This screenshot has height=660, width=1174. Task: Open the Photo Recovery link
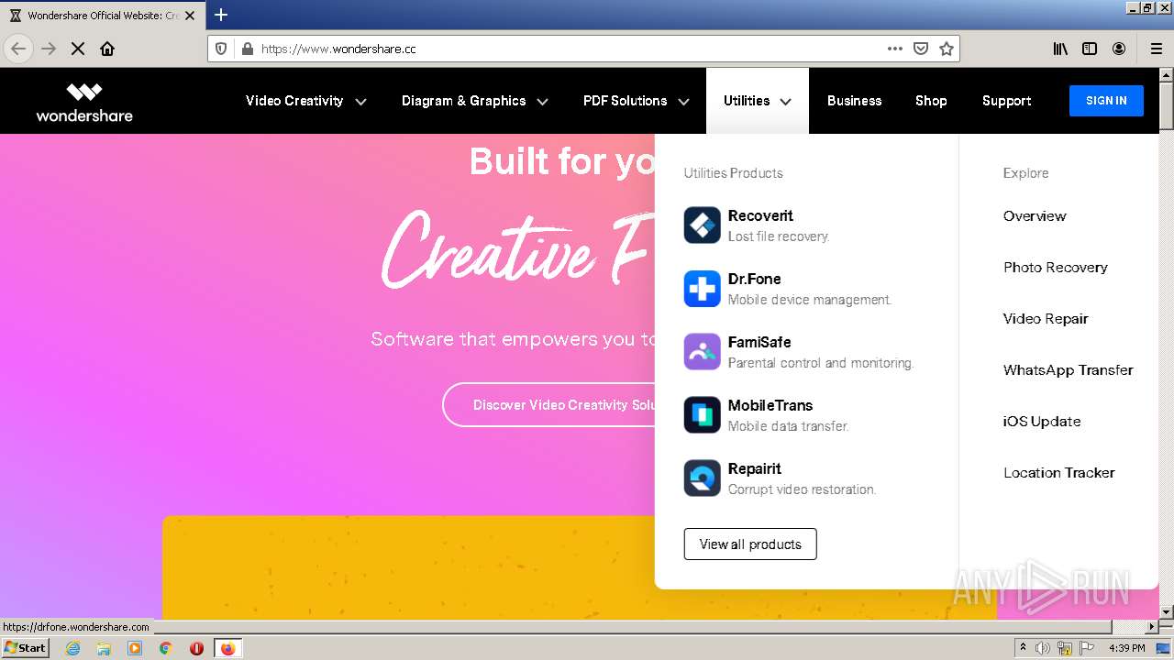(x=1056, y=268)
